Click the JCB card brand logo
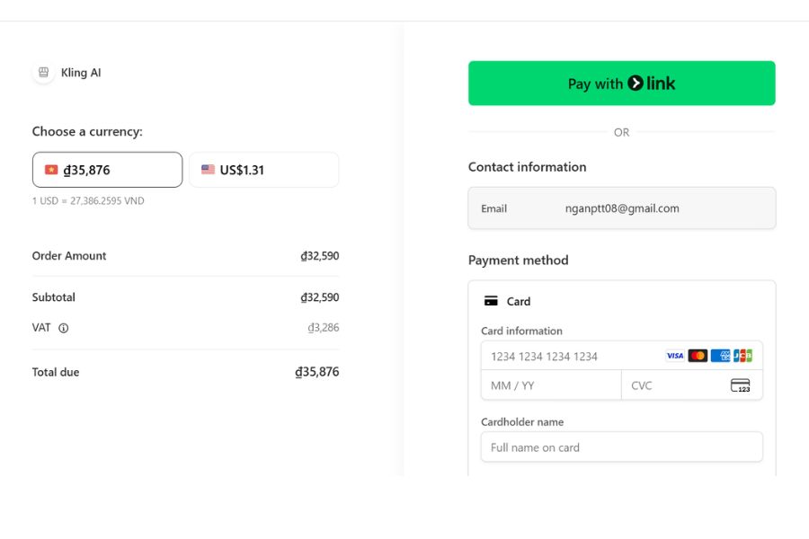Viewport: 809px width, 539px height. point(742,356)
